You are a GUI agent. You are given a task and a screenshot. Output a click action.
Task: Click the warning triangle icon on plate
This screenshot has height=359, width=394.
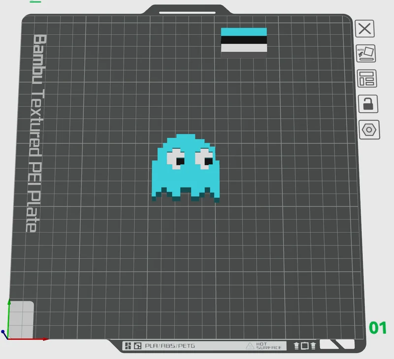pyautogui.click(x=250, y=346)
